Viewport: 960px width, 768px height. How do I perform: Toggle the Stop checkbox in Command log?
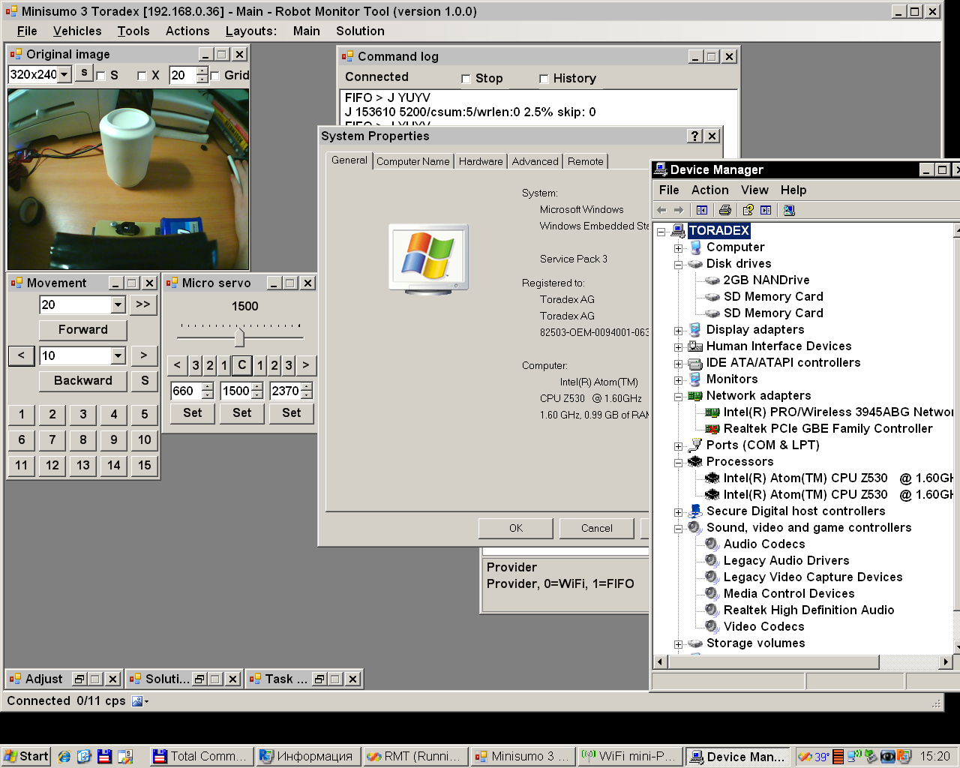pyautogui.click(x=466, y=79)
